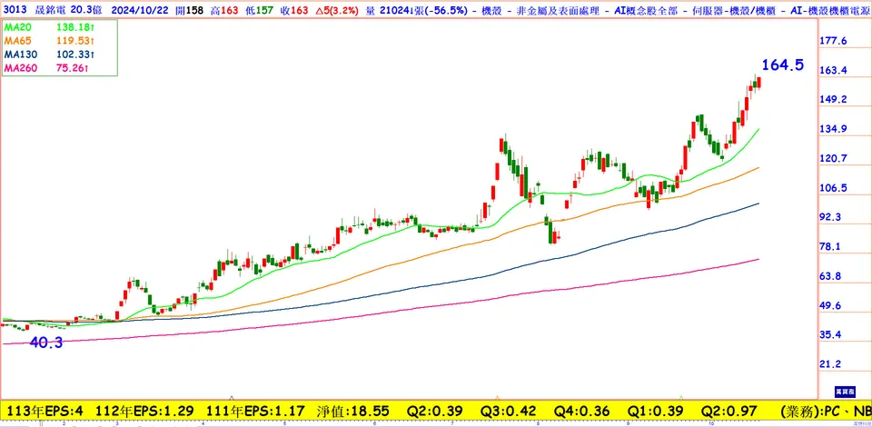Image resolution: width=872 pixels, height=427 pixels.
Task: Click the 111年EPS:1.17 entry
Action: coord(256,412)
